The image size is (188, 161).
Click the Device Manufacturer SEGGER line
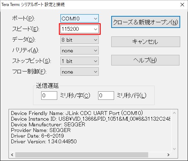[48, 125]
